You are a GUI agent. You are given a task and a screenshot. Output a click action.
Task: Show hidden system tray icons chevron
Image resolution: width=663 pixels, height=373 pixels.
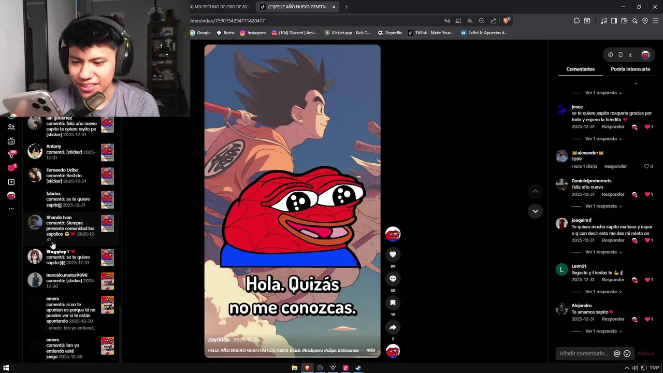(627, 368)
